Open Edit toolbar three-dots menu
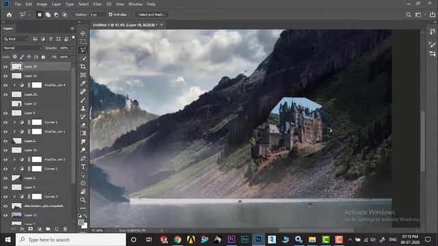 [x=83, y=208]
